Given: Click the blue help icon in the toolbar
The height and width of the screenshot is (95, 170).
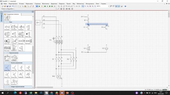Looking at the screenshot, I should point(125,6).
